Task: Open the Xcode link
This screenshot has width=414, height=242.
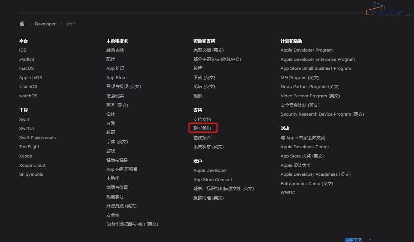Action: (x=26, y=156)
